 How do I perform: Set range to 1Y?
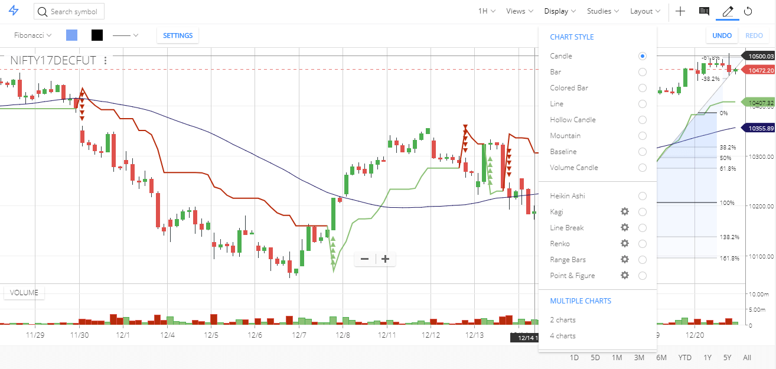pyautogui.click(x=707, y=358)
